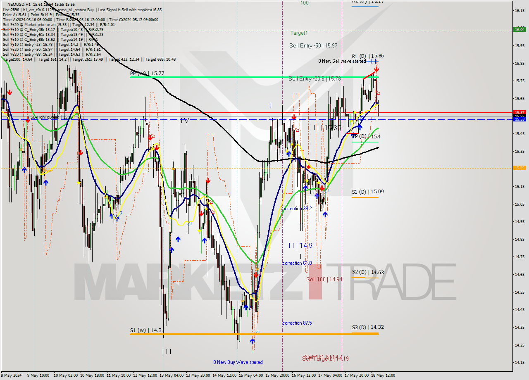
Task: Click the orange 15.25 price tag
Action: pos(519,168)
